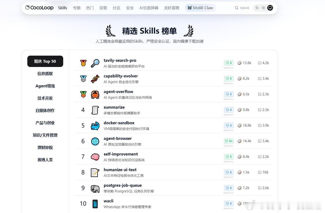
Task: Go to the 热门 nav item
Action: pos(90,8)
